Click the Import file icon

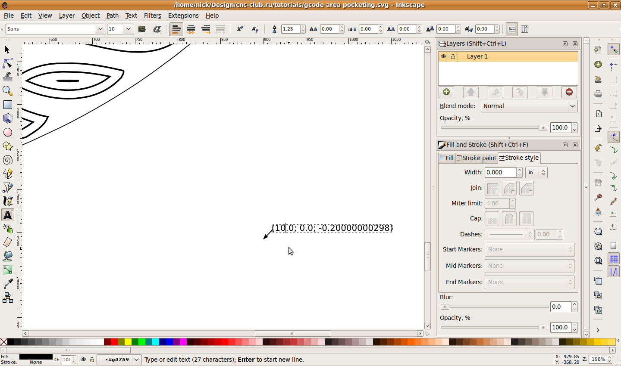tap(598, 114)
